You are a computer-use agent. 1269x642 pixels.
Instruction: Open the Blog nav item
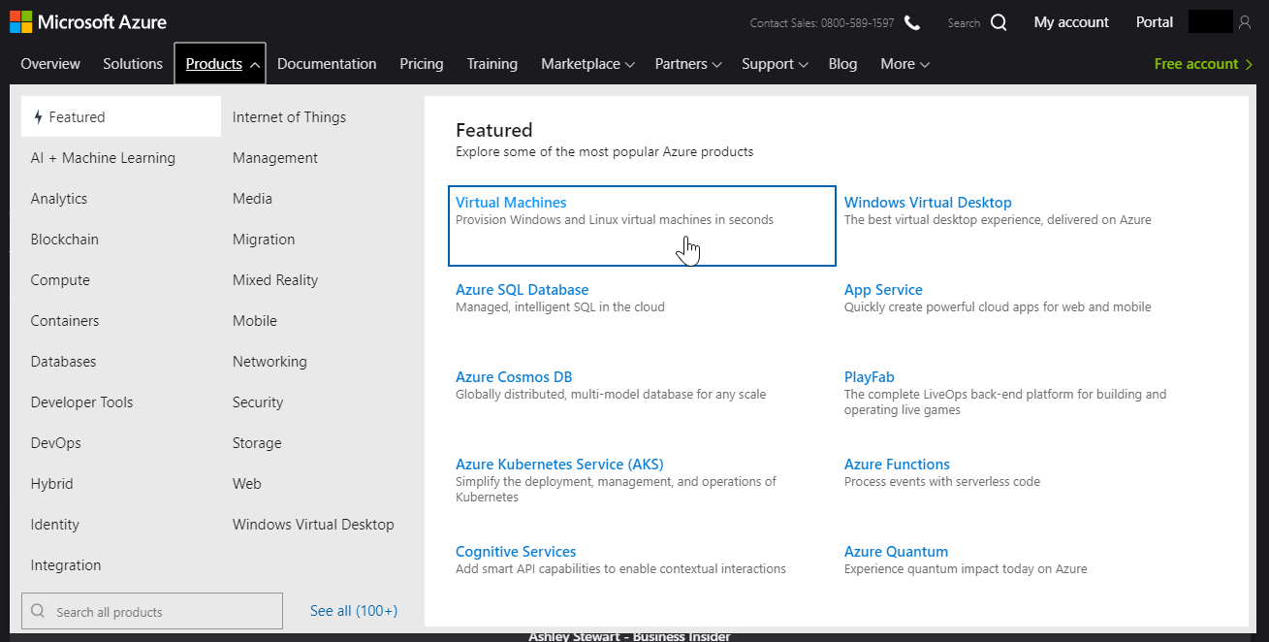pyautogui.click(x=842, y=64)
